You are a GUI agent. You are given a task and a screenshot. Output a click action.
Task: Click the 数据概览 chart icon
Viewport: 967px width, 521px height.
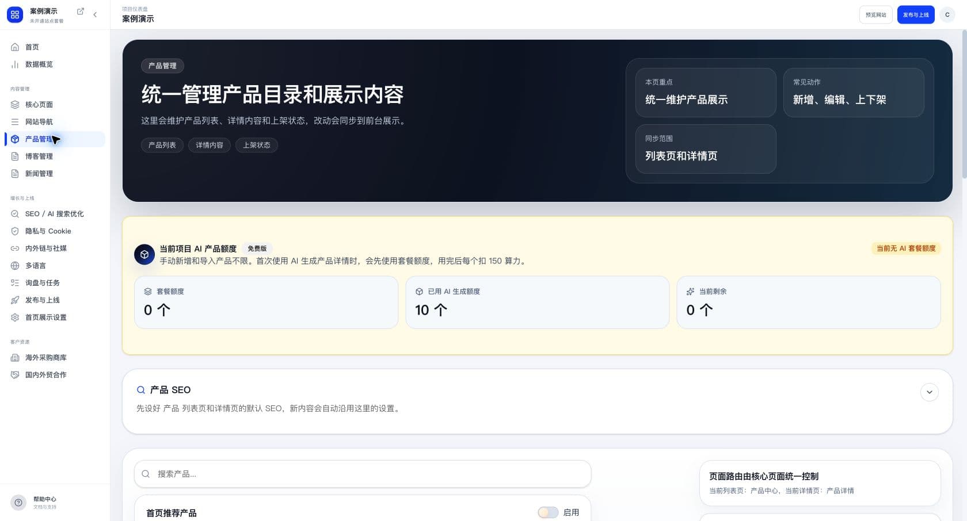pos(15,64)
